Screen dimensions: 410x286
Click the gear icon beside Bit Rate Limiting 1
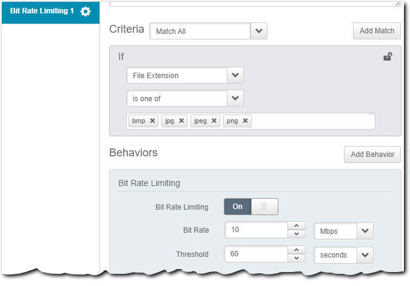[86, 12]
